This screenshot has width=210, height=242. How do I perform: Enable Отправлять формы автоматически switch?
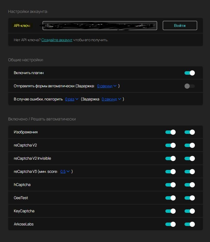click(x=190, y=86)
